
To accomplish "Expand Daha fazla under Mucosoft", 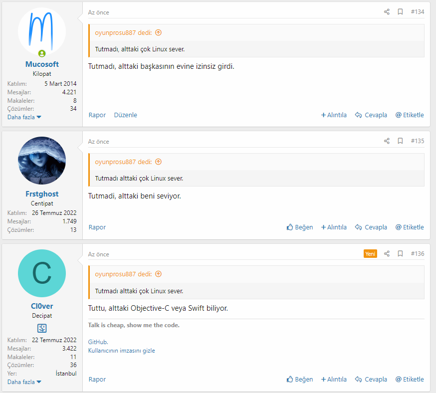I will (x=24, y=117).
